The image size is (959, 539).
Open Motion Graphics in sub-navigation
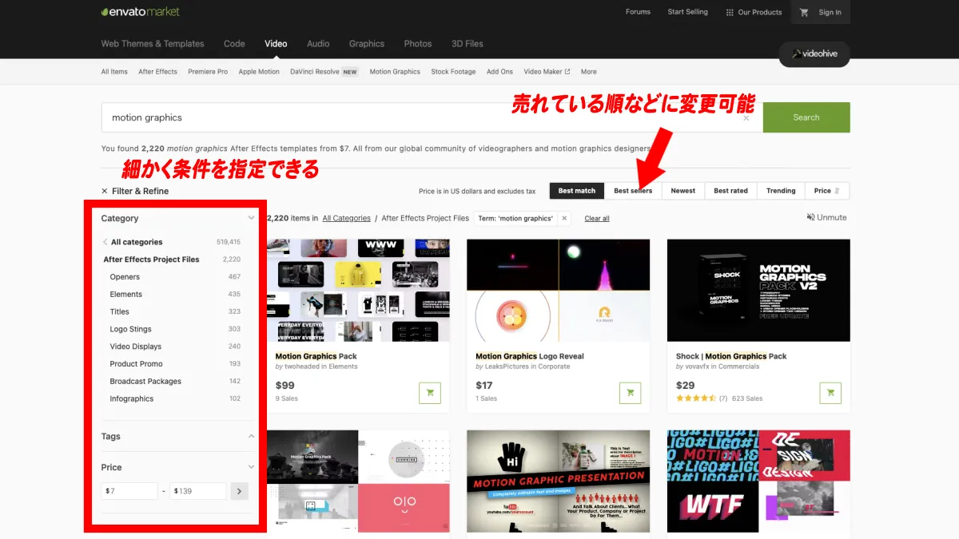(395, 72)
